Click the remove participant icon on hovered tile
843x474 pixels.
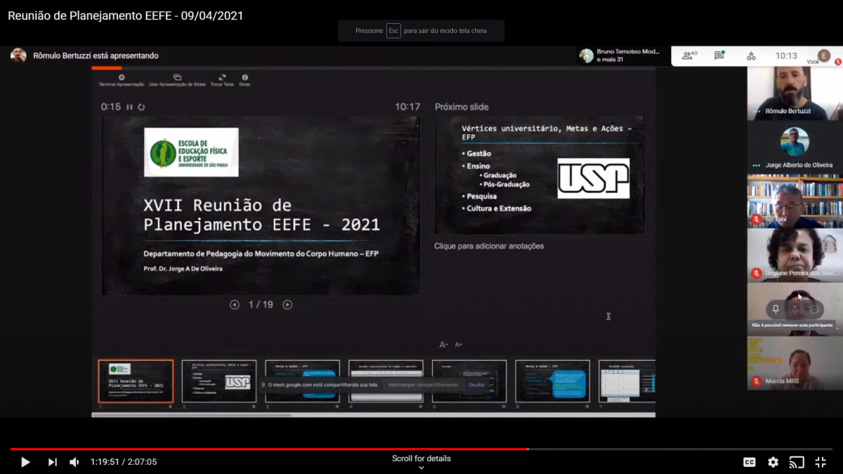pyautogui.click(x=815, y=309)
